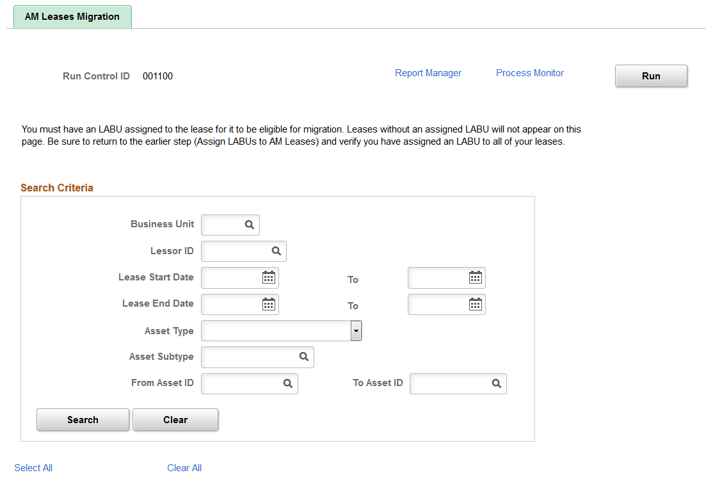Image resolution: width=706 pixels, height=484 pixels.
Task: Click the Clear button
Action: pos(175,419)
